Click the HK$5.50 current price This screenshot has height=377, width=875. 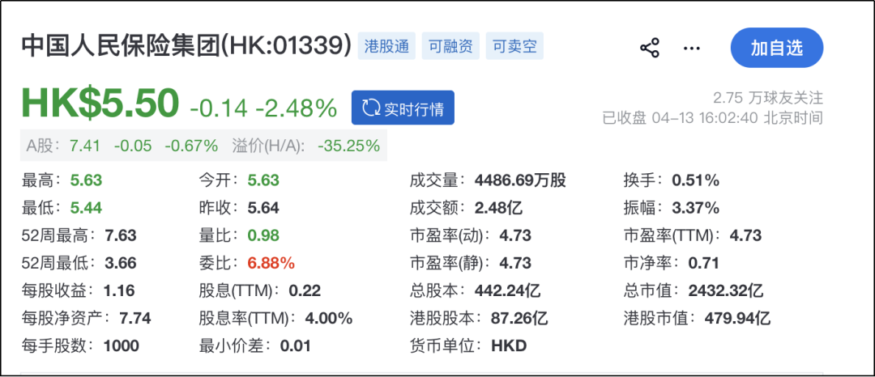(100, 104)
